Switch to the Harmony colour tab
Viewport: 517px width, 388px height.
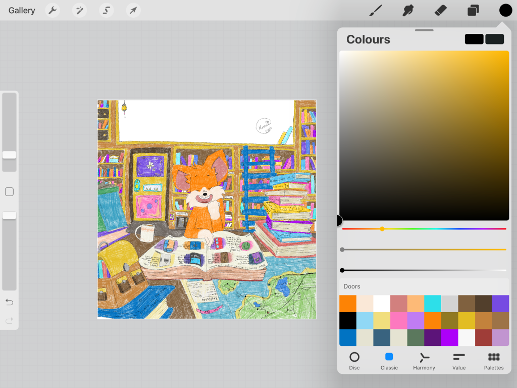tap(424, 361)
